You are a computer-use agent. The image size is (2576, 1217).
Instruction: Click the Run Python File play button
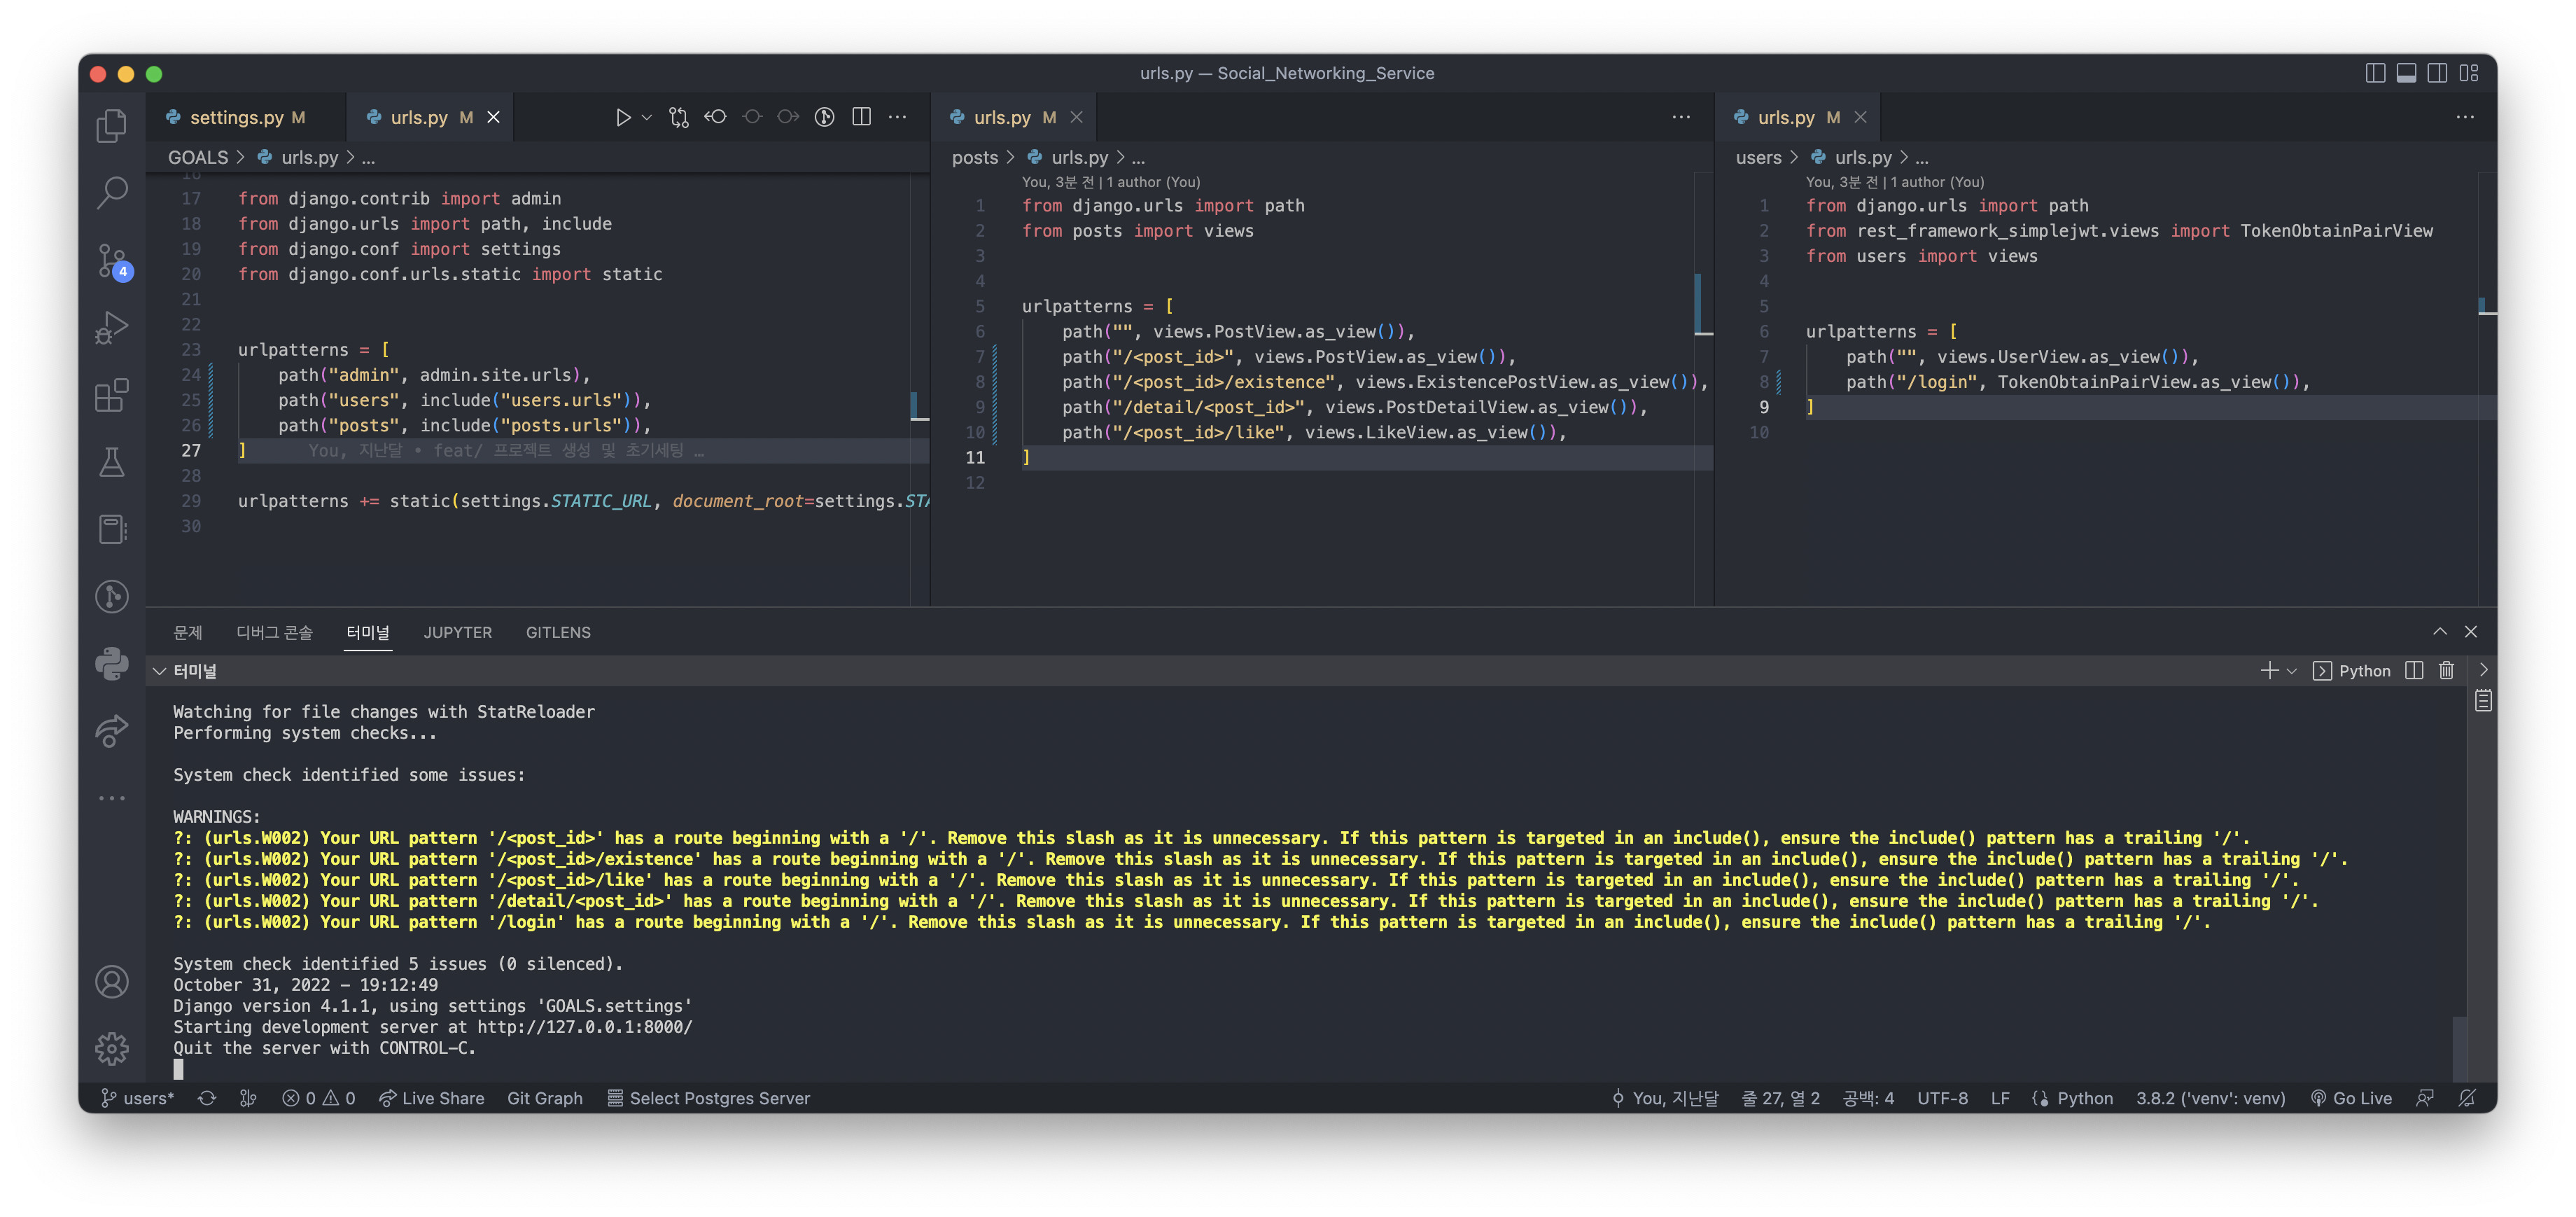tap(622, 117)
